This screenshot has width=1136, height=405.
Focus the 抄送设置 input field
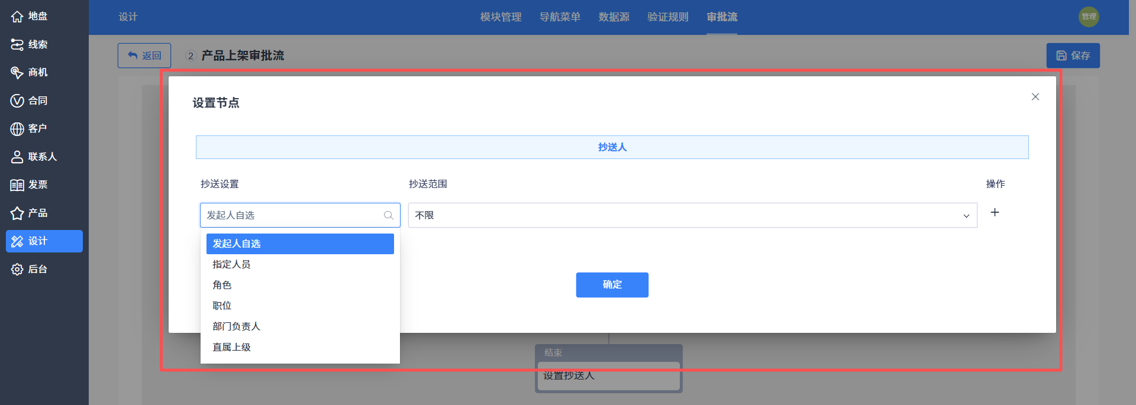tap(300, 215)
